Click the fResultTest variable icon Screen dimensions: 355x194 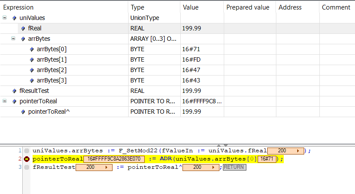click(x=14, y=91)
